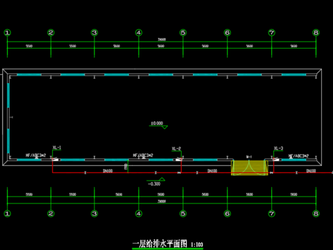Select the drawing title 一层给排水平面图
The height and width of the screenshot is (250, 333).
(x=160, y=244)
